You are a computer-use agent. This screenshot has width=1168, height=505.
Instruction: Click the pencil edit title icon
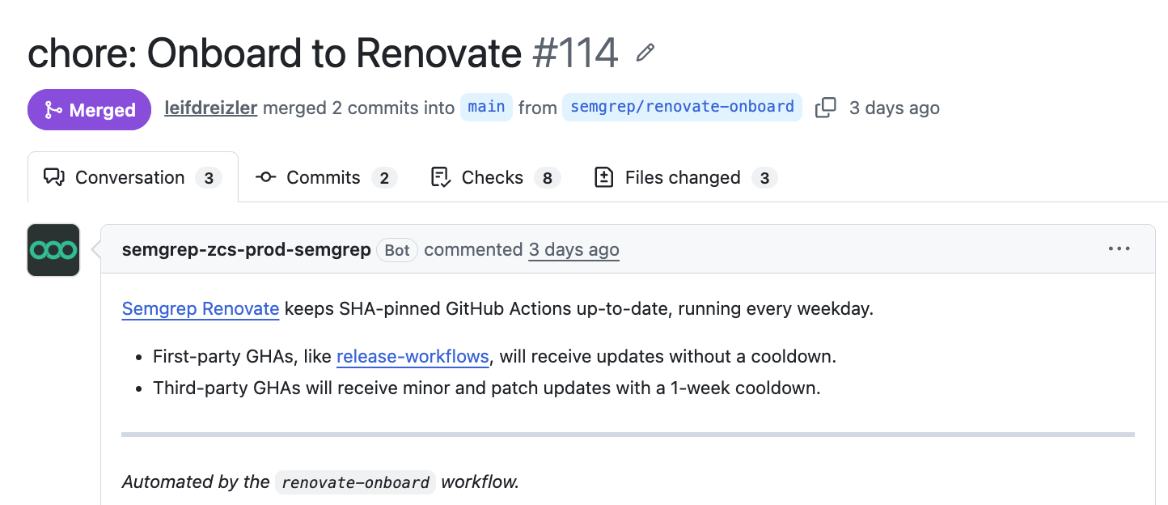coord(645,53)
